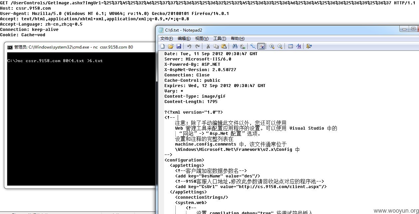Open the 文件(F) menu in Notepad2

(x=167, y=39)
